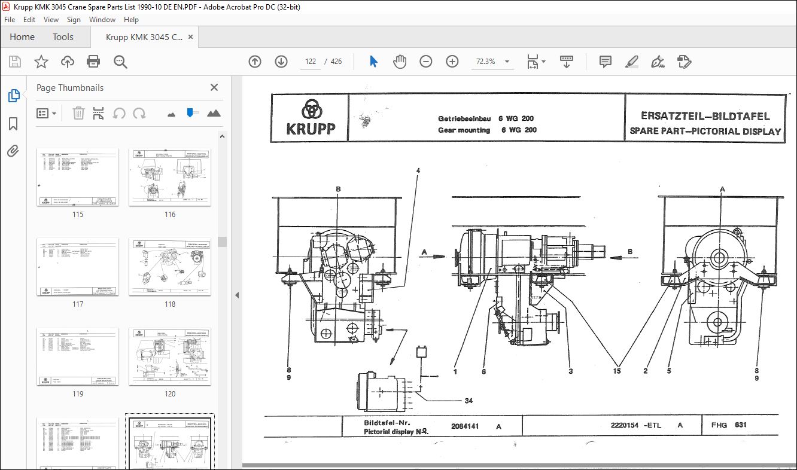Click drawing number '2084141' in footer
This screenshot has height=470, width=797.
[465, 426]
